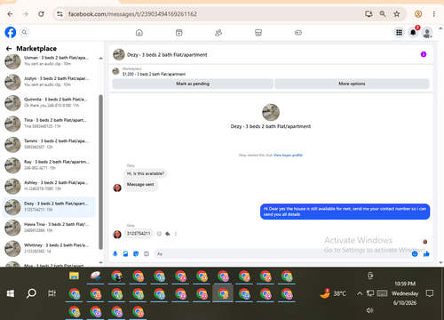Open Chrome profile avatar

[x=418, y=14]
